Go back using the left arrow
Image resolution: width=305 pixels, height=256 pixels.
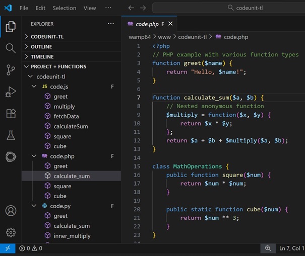pos(131,8)
